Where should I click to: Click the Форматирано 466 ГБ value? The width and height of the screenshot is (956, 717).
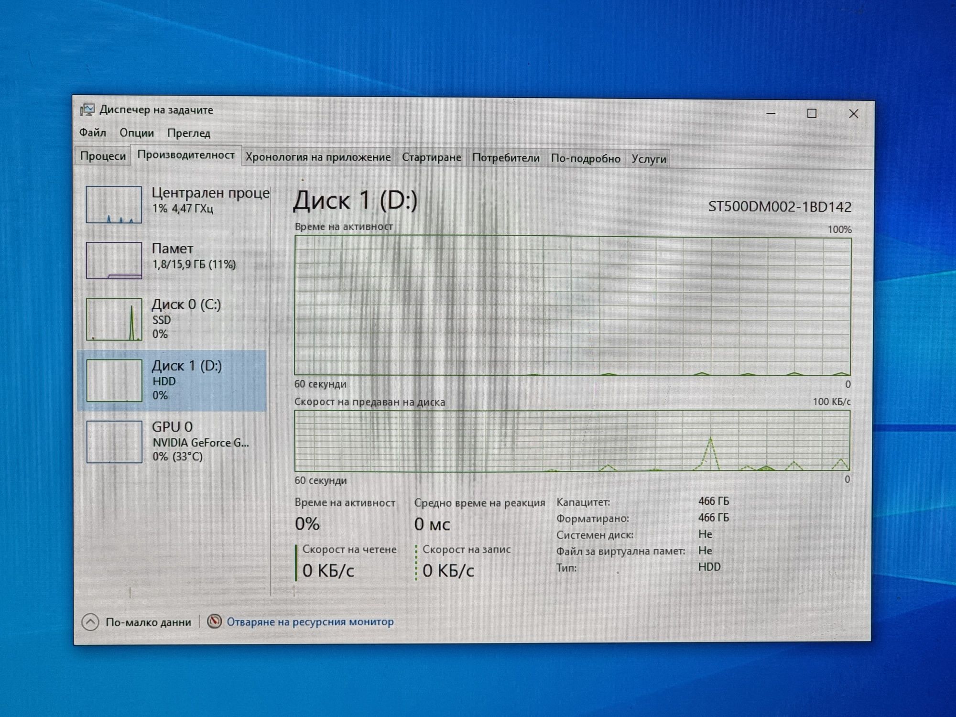(x=714, y=517)
